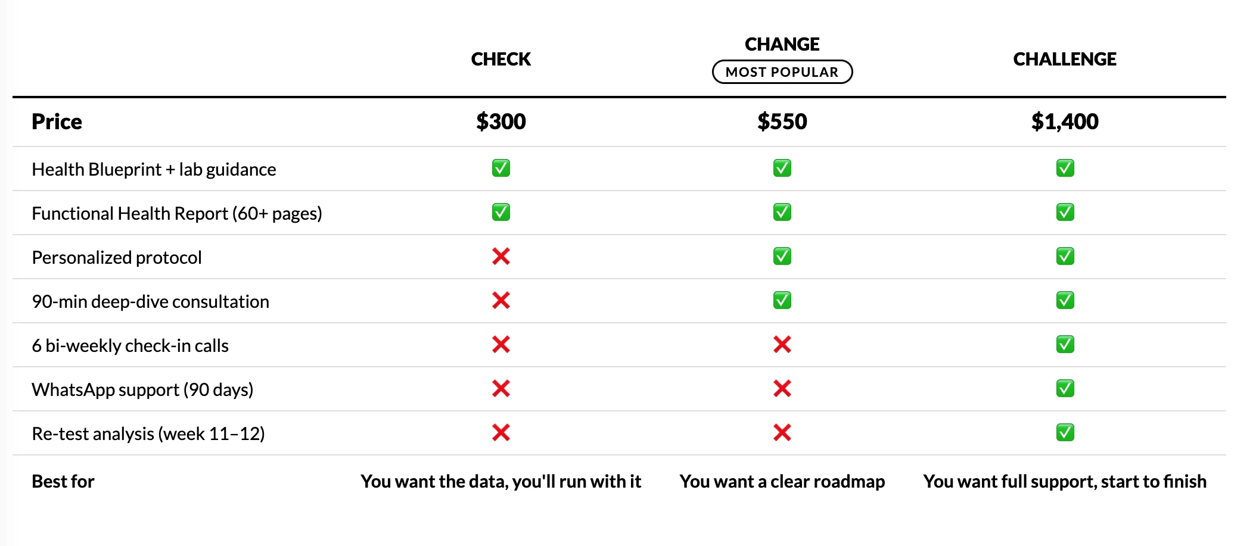The width and height of the screenshot is (1256, 546).
Task: Click the $550 price
Action: tap(782, 121)
